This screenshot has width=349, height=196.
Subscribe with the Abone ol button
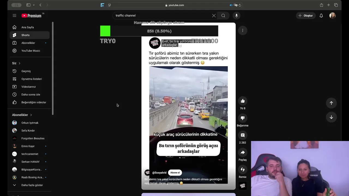(x=175, y=173)
